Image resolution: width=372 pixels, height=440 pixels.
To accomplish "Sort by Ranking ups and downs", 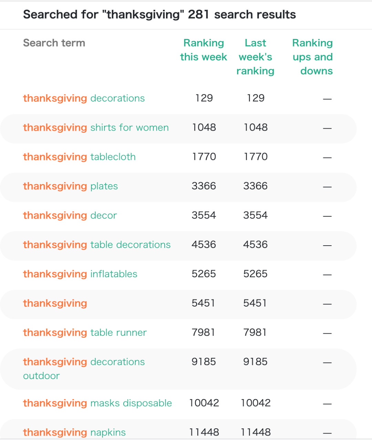I will click(x=312, y=57).
